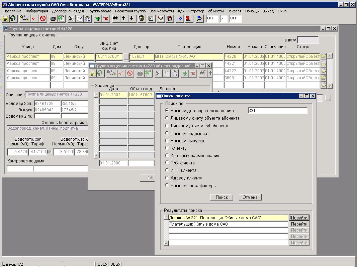Screen dimensions: 357x267
Task: Select the 'Лицевому счету субабонента' radio option
Action: (x=167, y=126)
